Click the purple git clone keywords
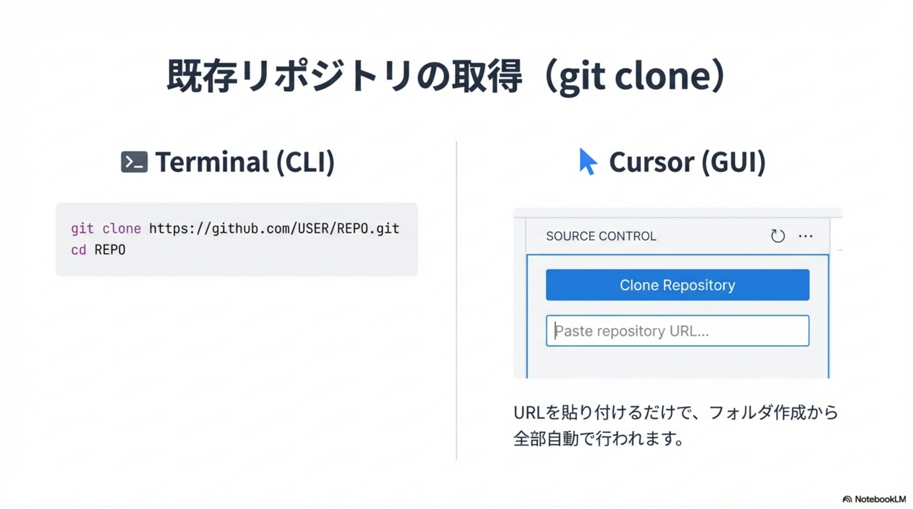The width and height of the screenshot is (913, 509). tap(105, 229)
